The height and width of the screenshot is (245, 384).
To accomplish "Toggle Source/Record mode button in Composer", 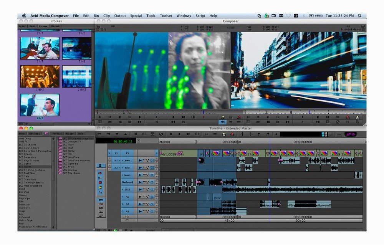I will tap(223, 122).
